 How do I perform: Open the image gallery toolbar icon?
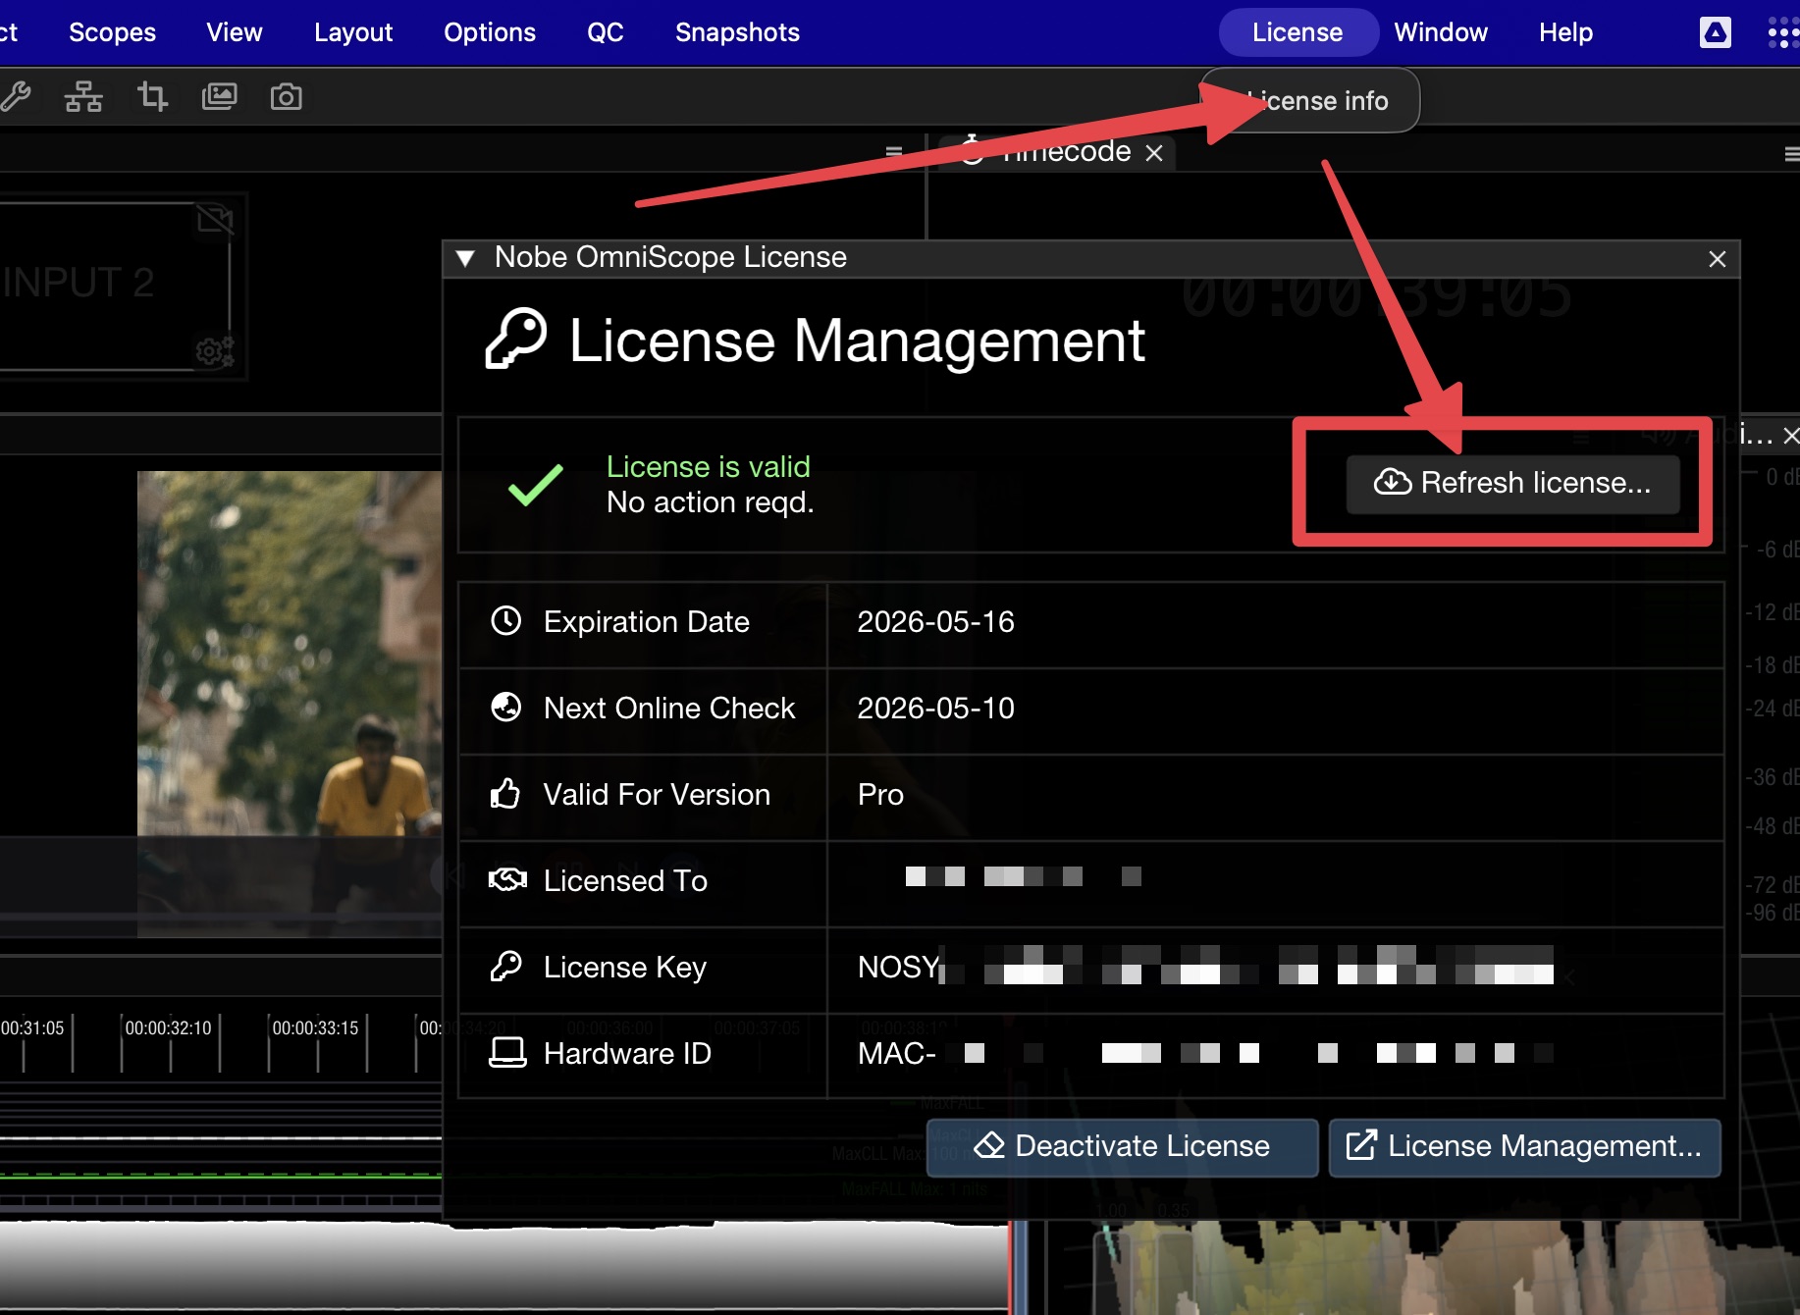220,96
